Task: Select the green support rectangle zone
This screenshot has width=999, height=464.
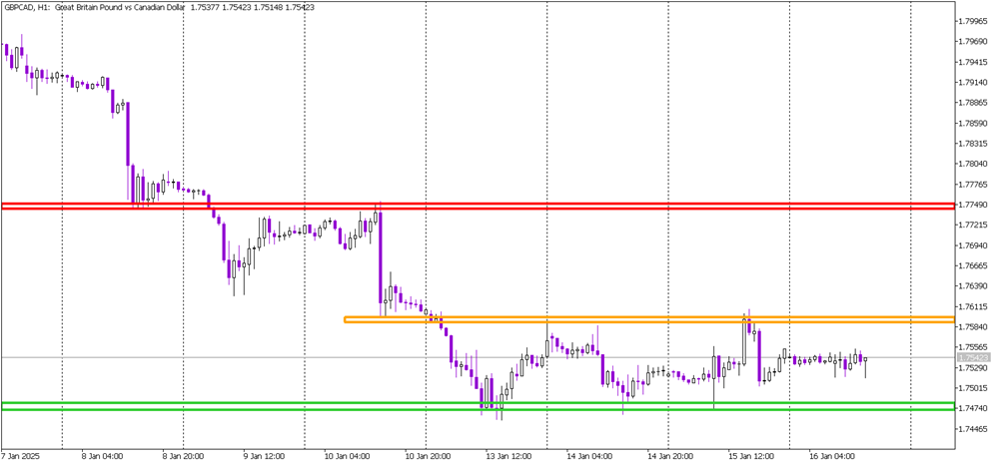Action: coord(478,406)
